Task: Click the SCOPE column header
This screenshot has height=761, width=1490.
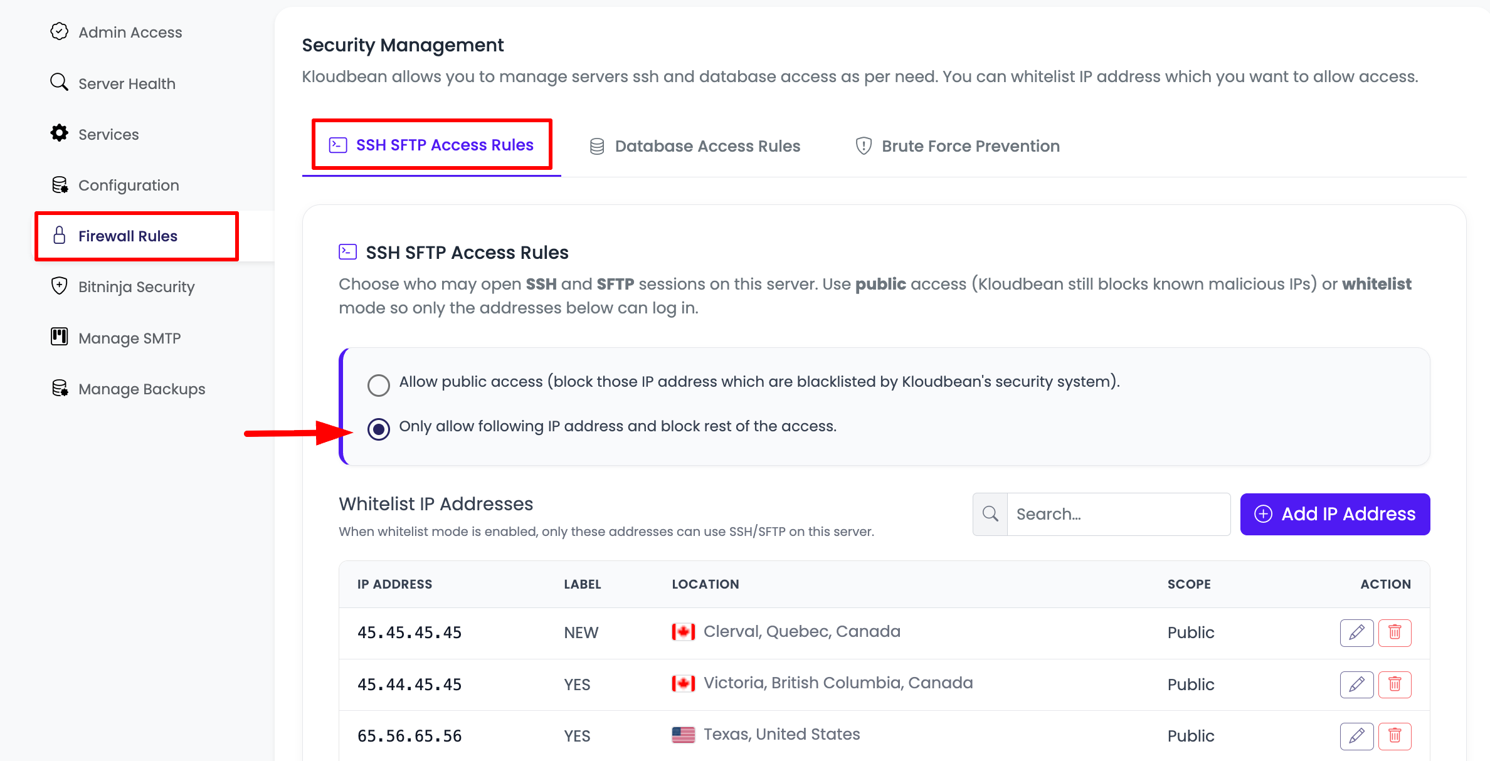Action: coord(1189,584)
